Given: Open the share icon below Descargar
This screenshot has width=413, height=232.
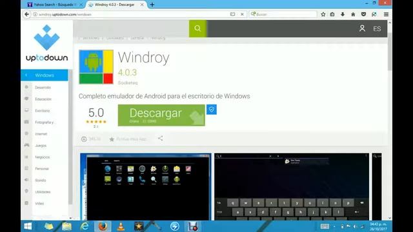Looking at the screenshot, I should click(161, 139).
